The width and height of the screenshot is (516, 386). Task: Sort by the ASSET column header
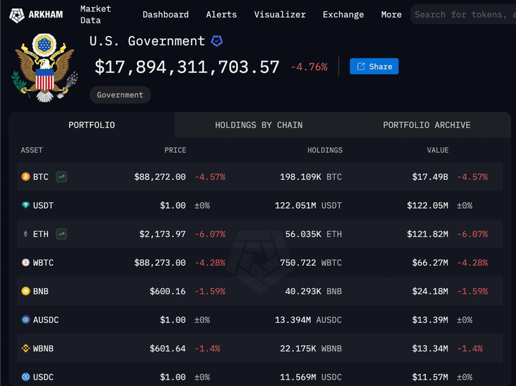(32, 150)
